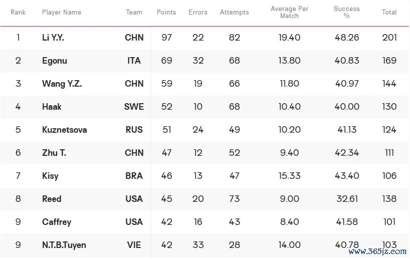Image resolution: width=410 pixels, height=259 pixels.
Task: Sort by Average Per Match header
Action: coord(289,13)
